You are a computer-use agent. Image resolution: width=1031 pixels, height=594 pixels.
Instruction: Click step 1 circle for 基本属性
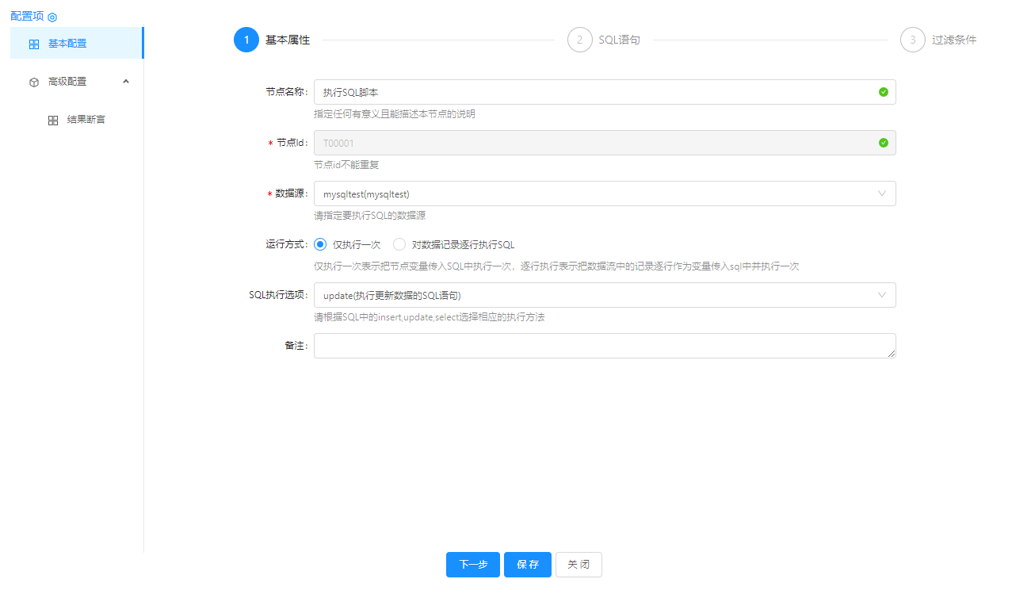[x=246, y=40]
